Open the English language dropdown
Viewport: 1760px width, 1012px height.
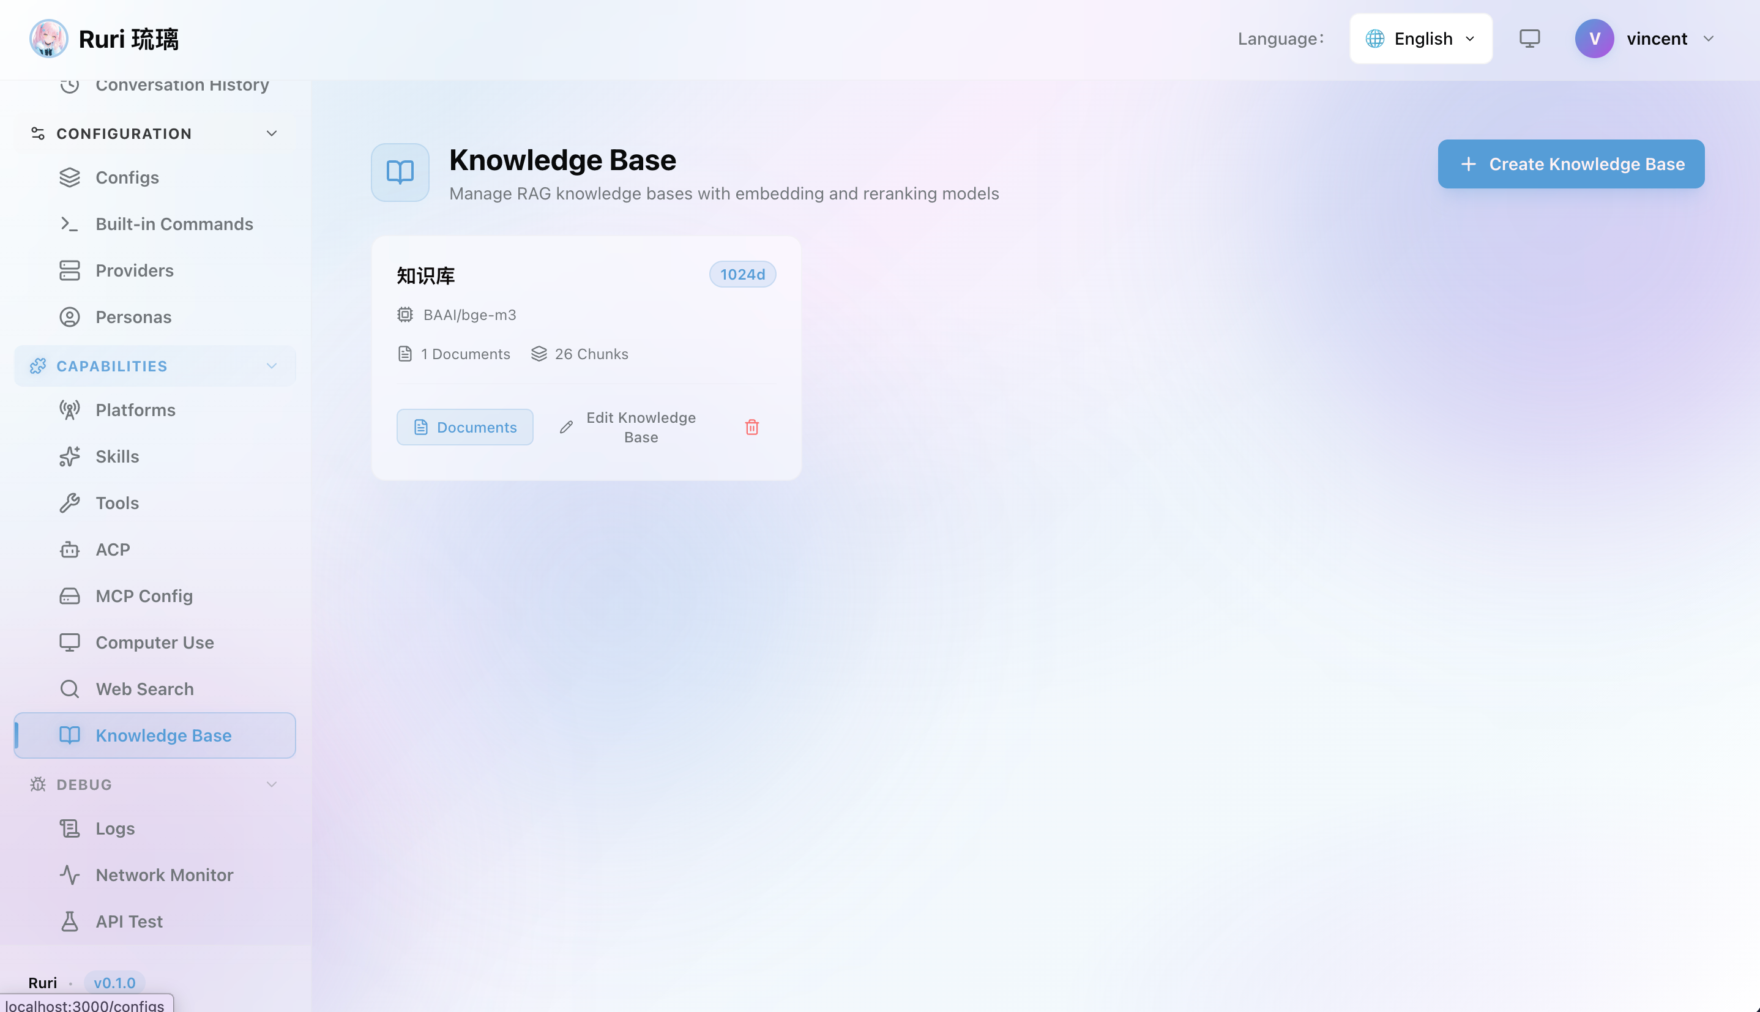[1421, 38]
